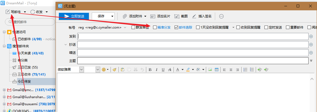Open the font size dropdown
Screen dimensions: 317x112
(x=98, y=70)
